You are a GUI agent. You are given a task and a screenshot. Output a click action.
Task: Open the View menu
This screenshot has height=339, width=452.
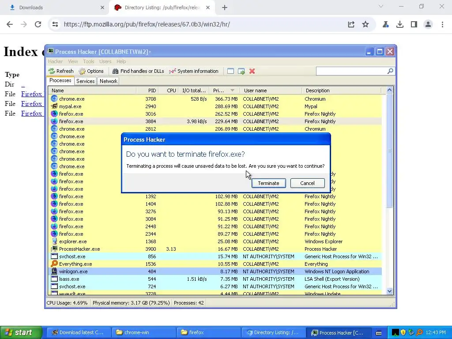(x=73, y=61)
